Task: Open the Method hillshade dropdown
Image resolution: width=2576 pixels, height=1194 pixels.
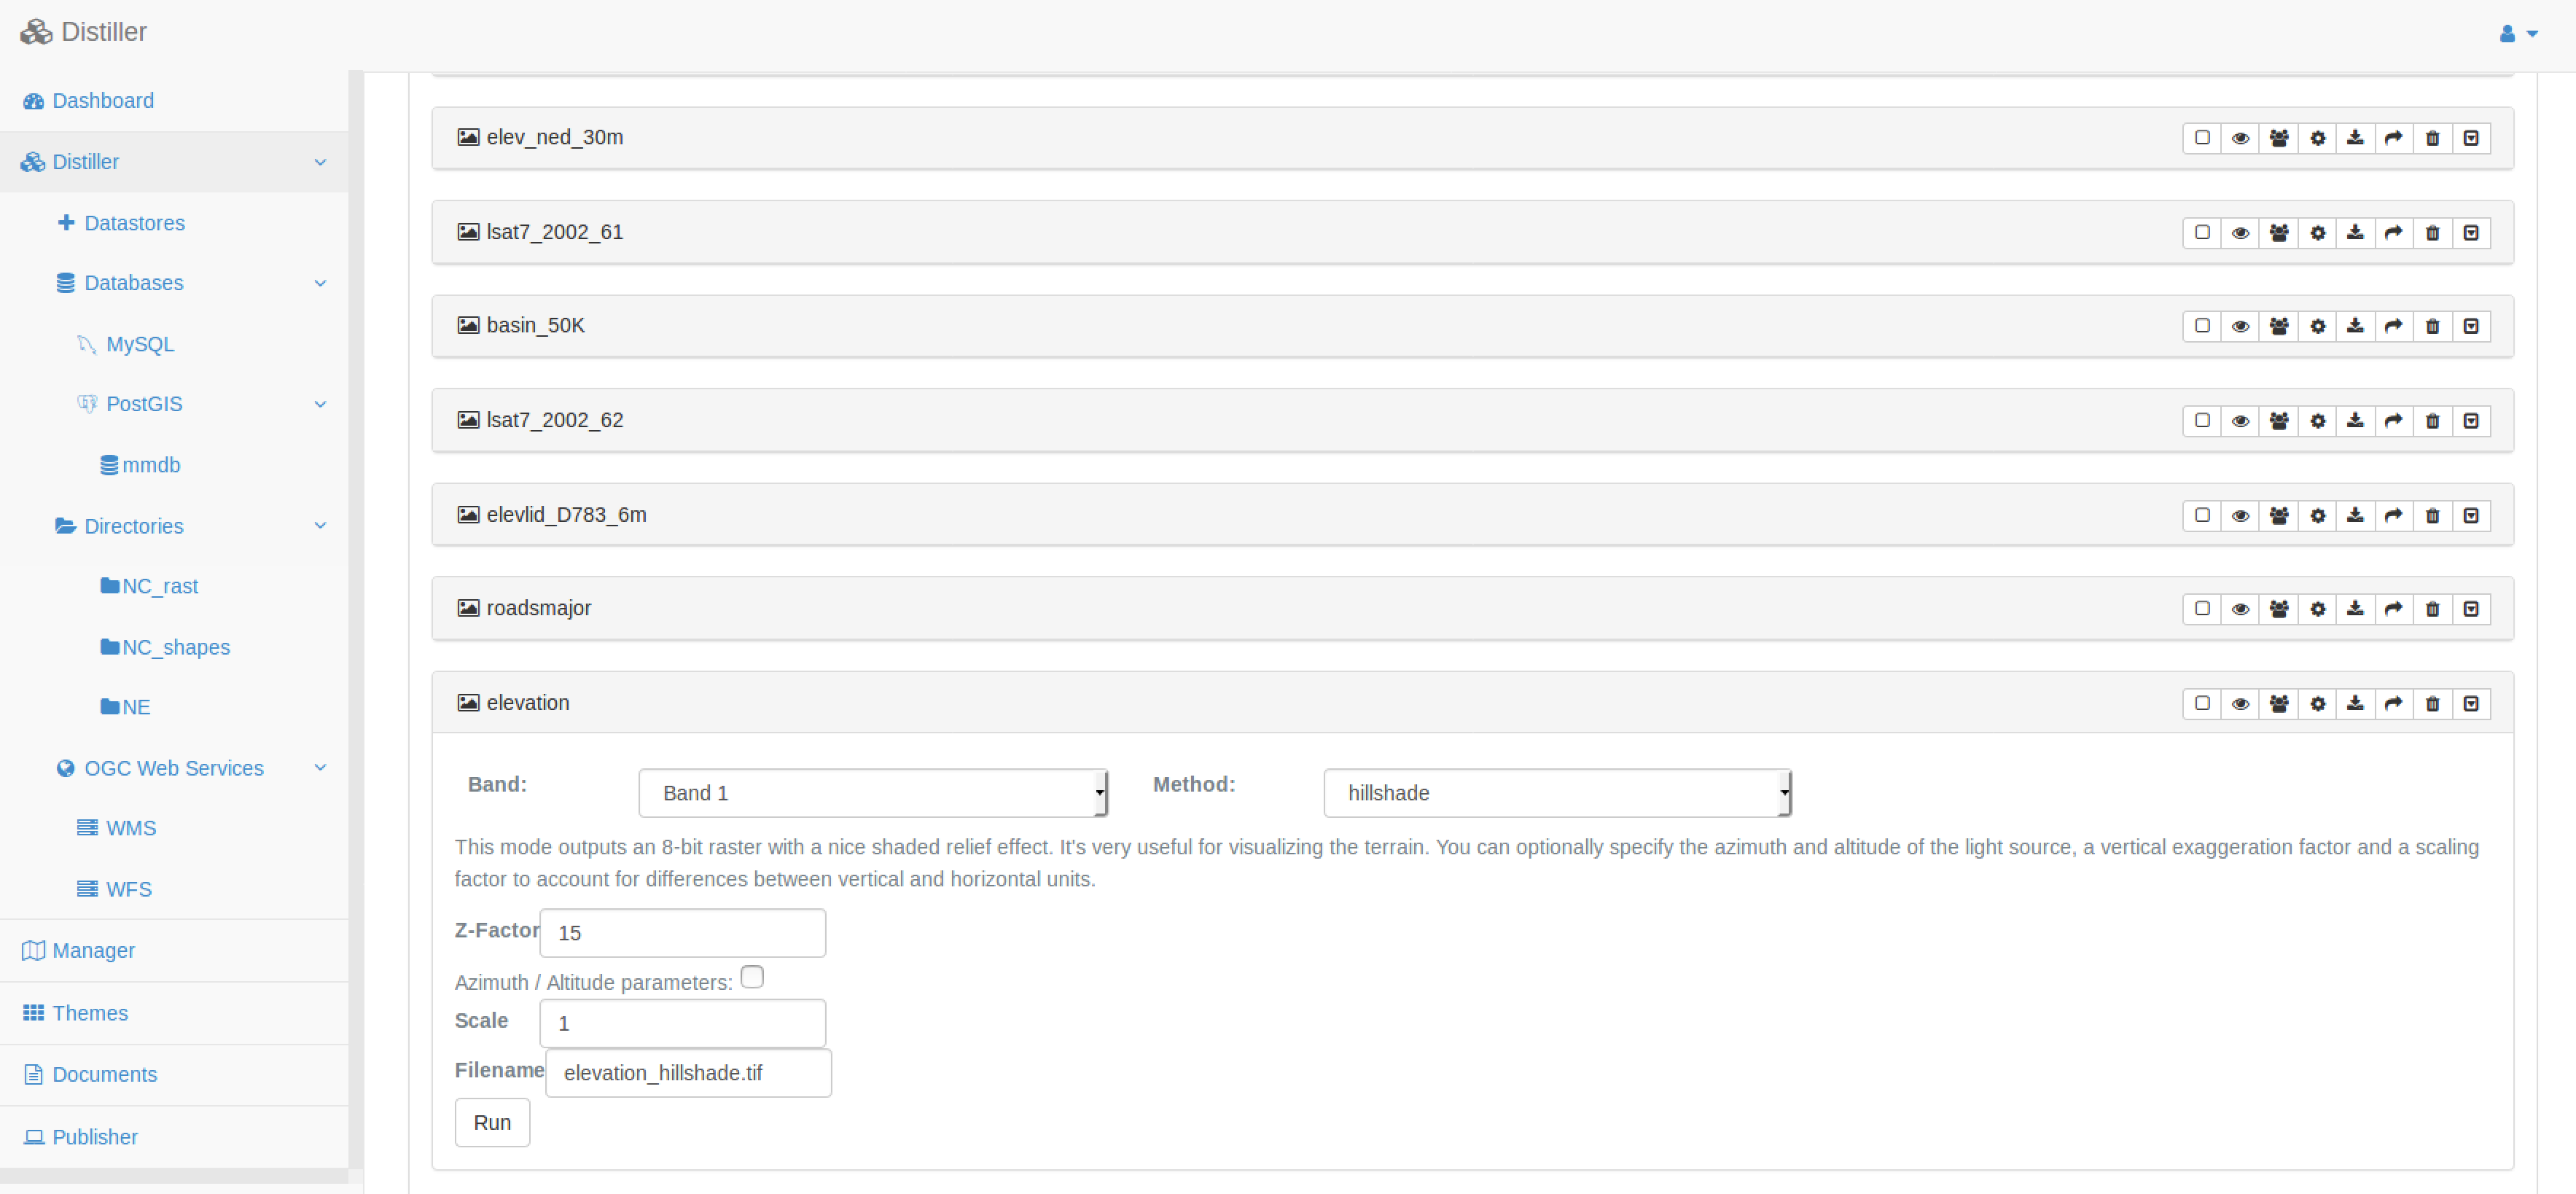Action: pyautogui.click(x=1556, y=793)
